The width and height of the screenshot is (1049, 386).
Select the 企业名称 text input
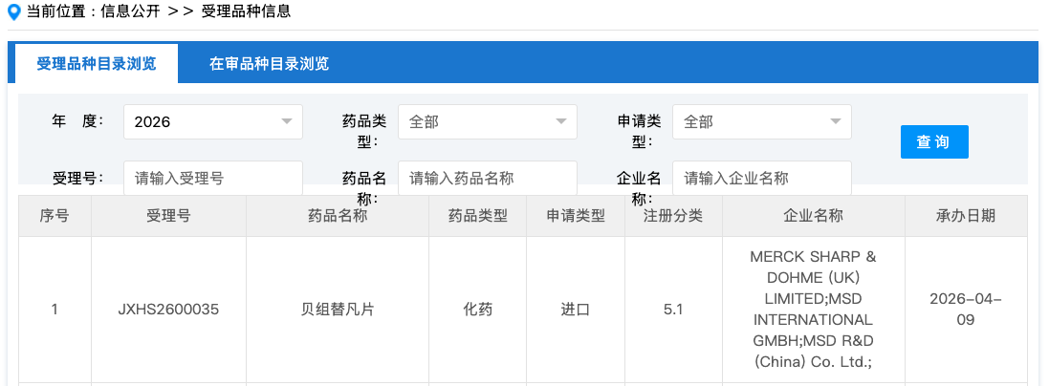tap(761, 178)
